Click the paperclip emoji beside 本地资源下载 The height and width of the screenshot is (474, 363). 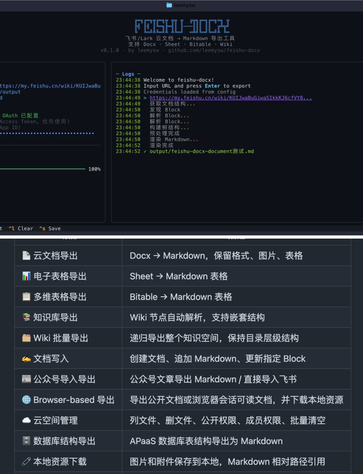click(x=26, y=461)
